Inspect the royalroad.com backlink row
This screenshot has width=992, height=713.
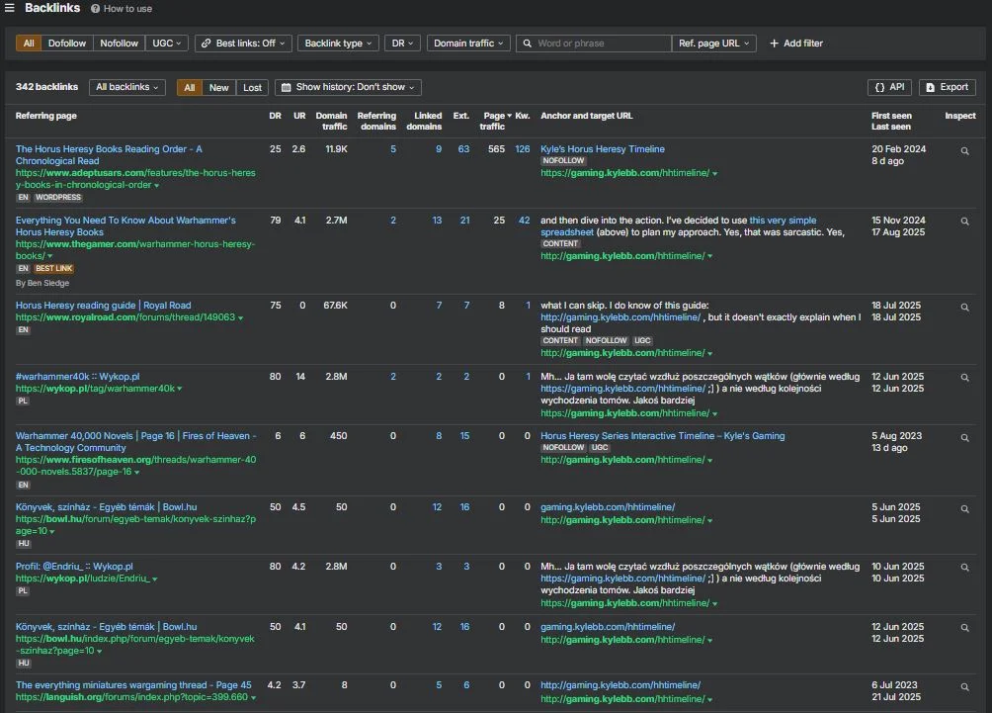[964, 308]
